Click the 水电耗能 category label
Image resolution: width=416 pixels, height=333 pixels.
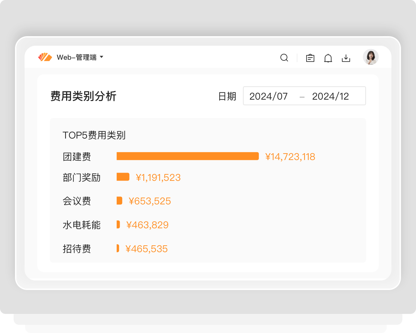coord(82,225)
